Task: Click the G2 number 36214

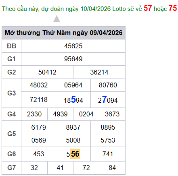Action: 99,72
